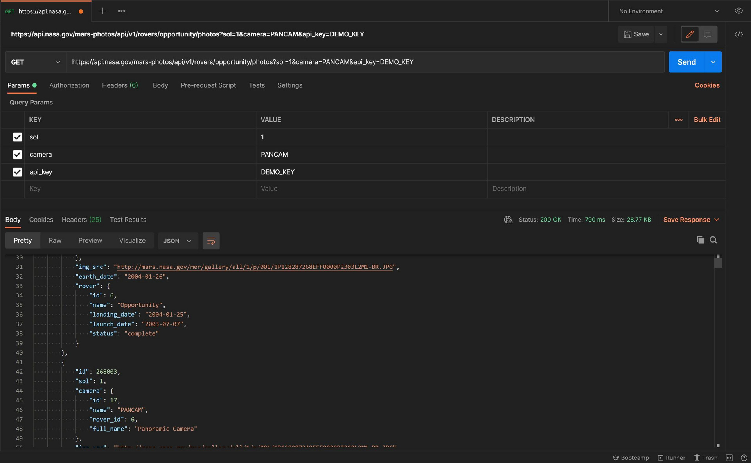751x463 pixels.
Task: Switch to the Authorization tab
Action: (x=69, y=85)
